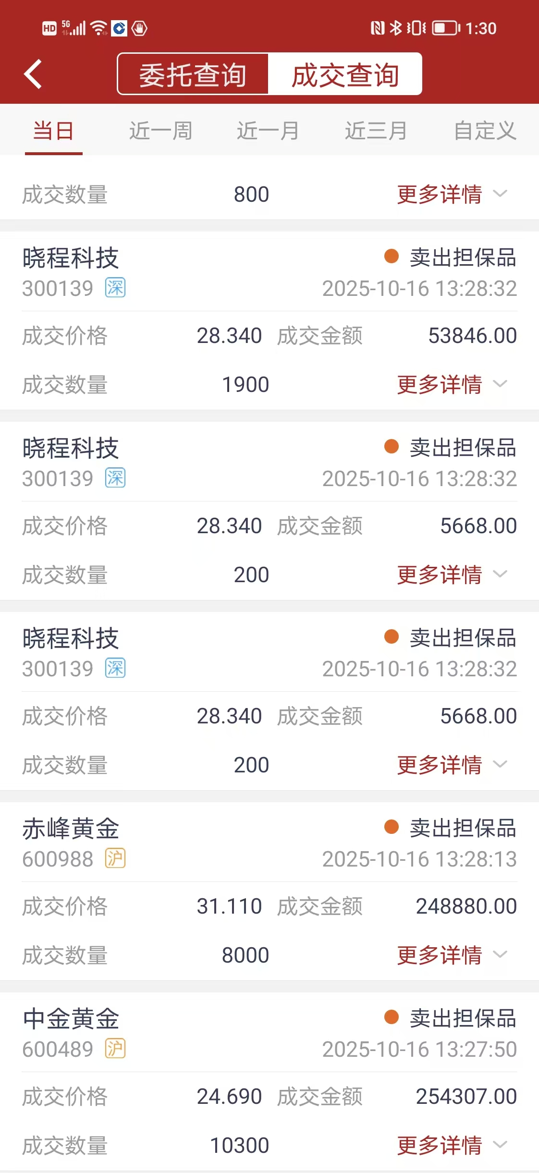
Task: Tap the Bluetooth status icon
Action: click(x=395, y=28)
